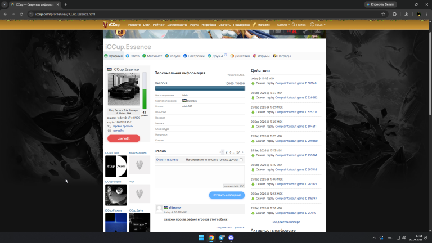Image resolution: width=432 pixels, height=243 pixels.
Task: Open the Рейтинг menu item
Action: (x=159, y=25)
